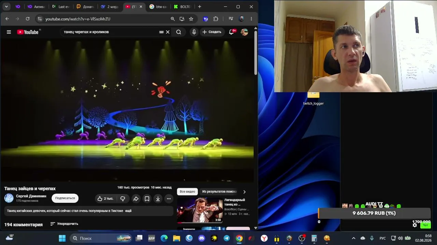Open Discord from the taskbar
Image resolution: width=437 pixels, height=245 pixels.
coord(201,238)
